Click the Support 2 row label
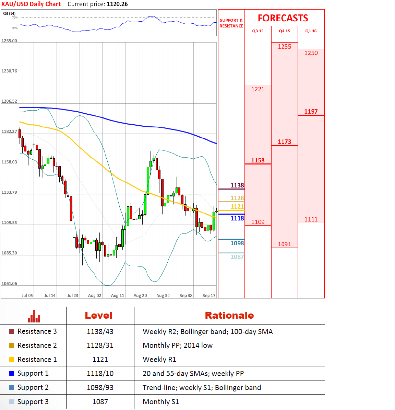Image resolution: width=395 pixels, height=410 pixels. (33, 388)
